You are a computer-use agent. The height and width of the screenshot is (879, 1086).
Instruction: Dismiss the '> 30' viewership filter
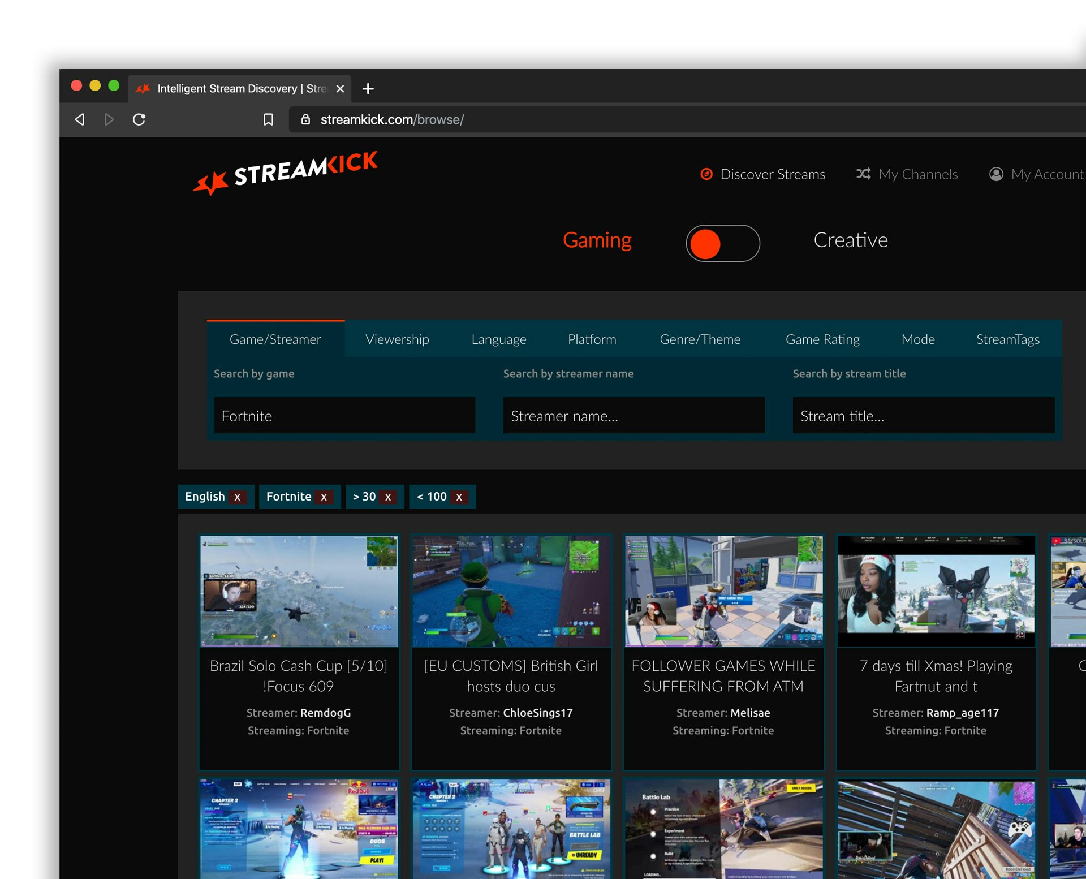pyautogui.click(x=388, y=497)
